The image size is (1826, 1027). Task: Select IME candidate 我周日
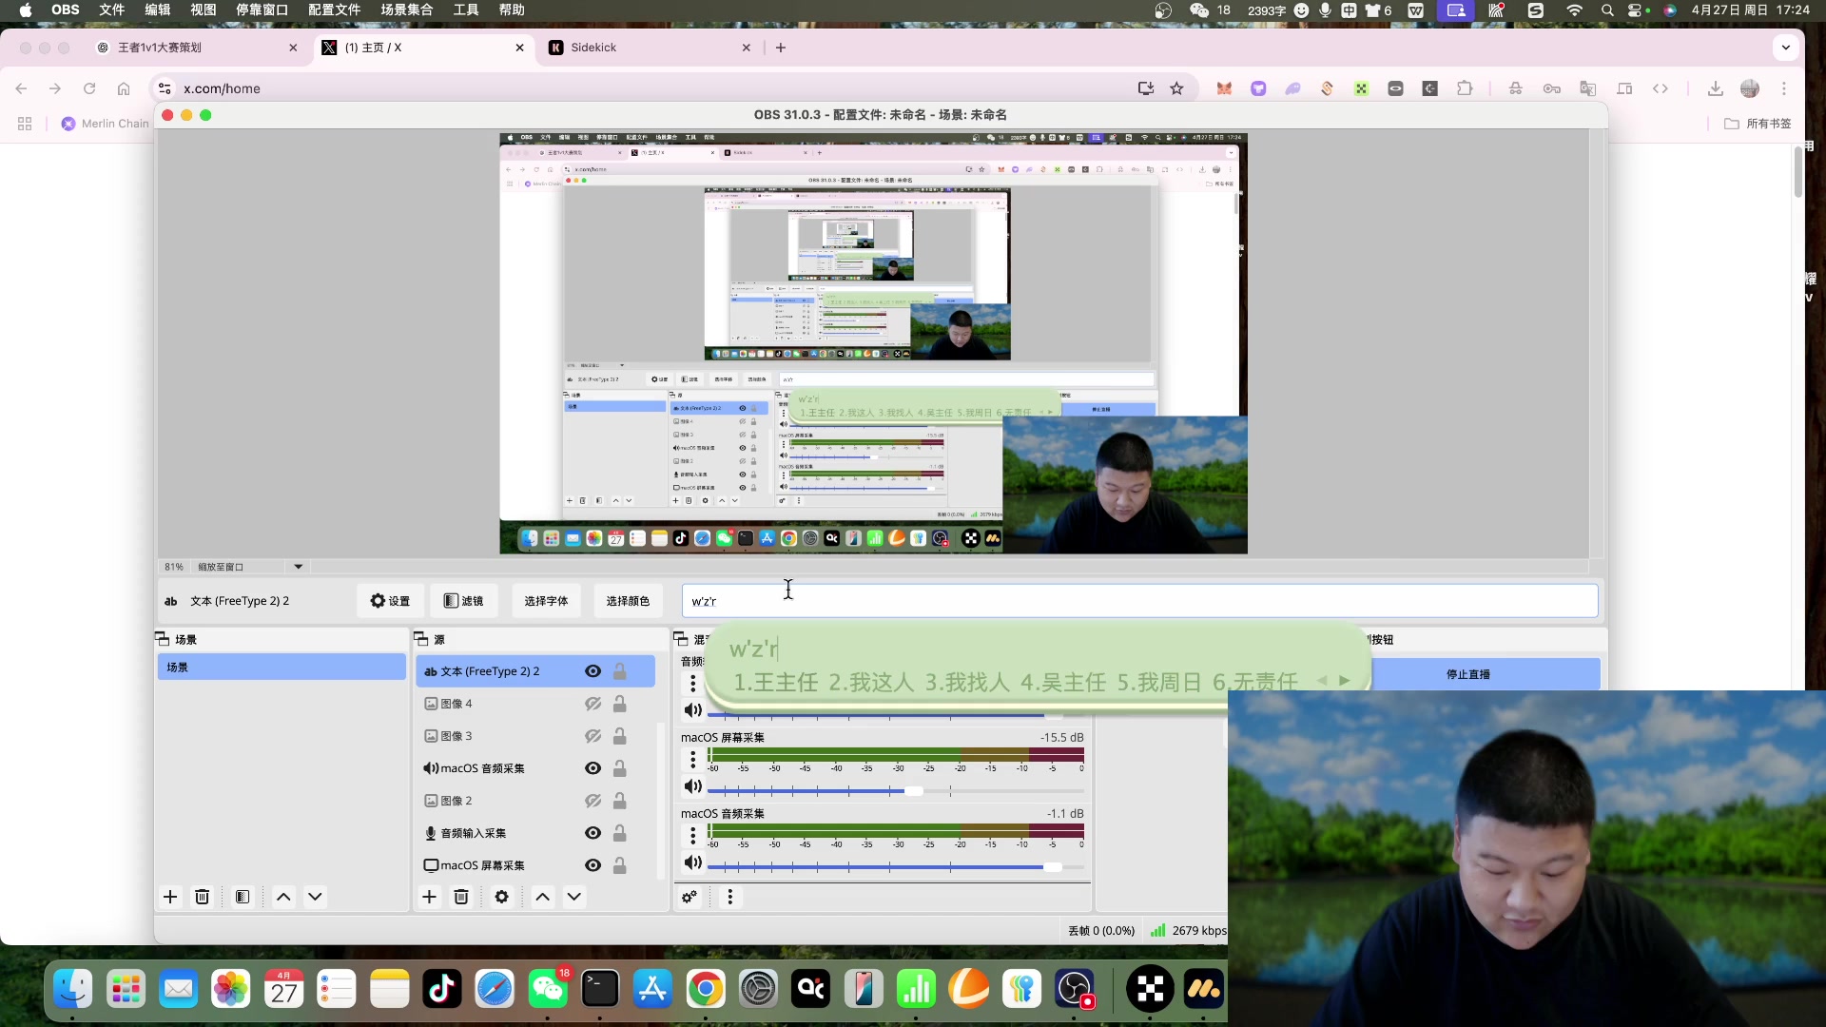(x=1159, y=682)
